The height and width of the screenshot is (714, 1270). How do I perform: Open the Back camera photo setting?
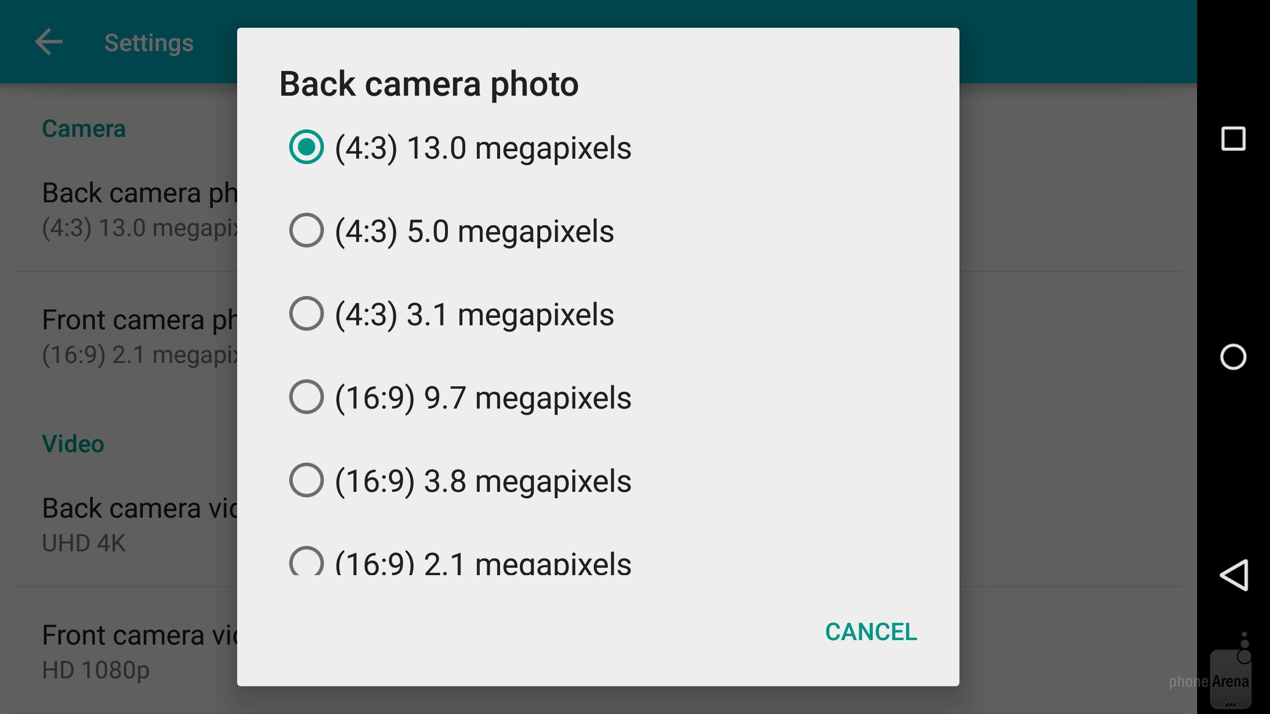point(140,209)
